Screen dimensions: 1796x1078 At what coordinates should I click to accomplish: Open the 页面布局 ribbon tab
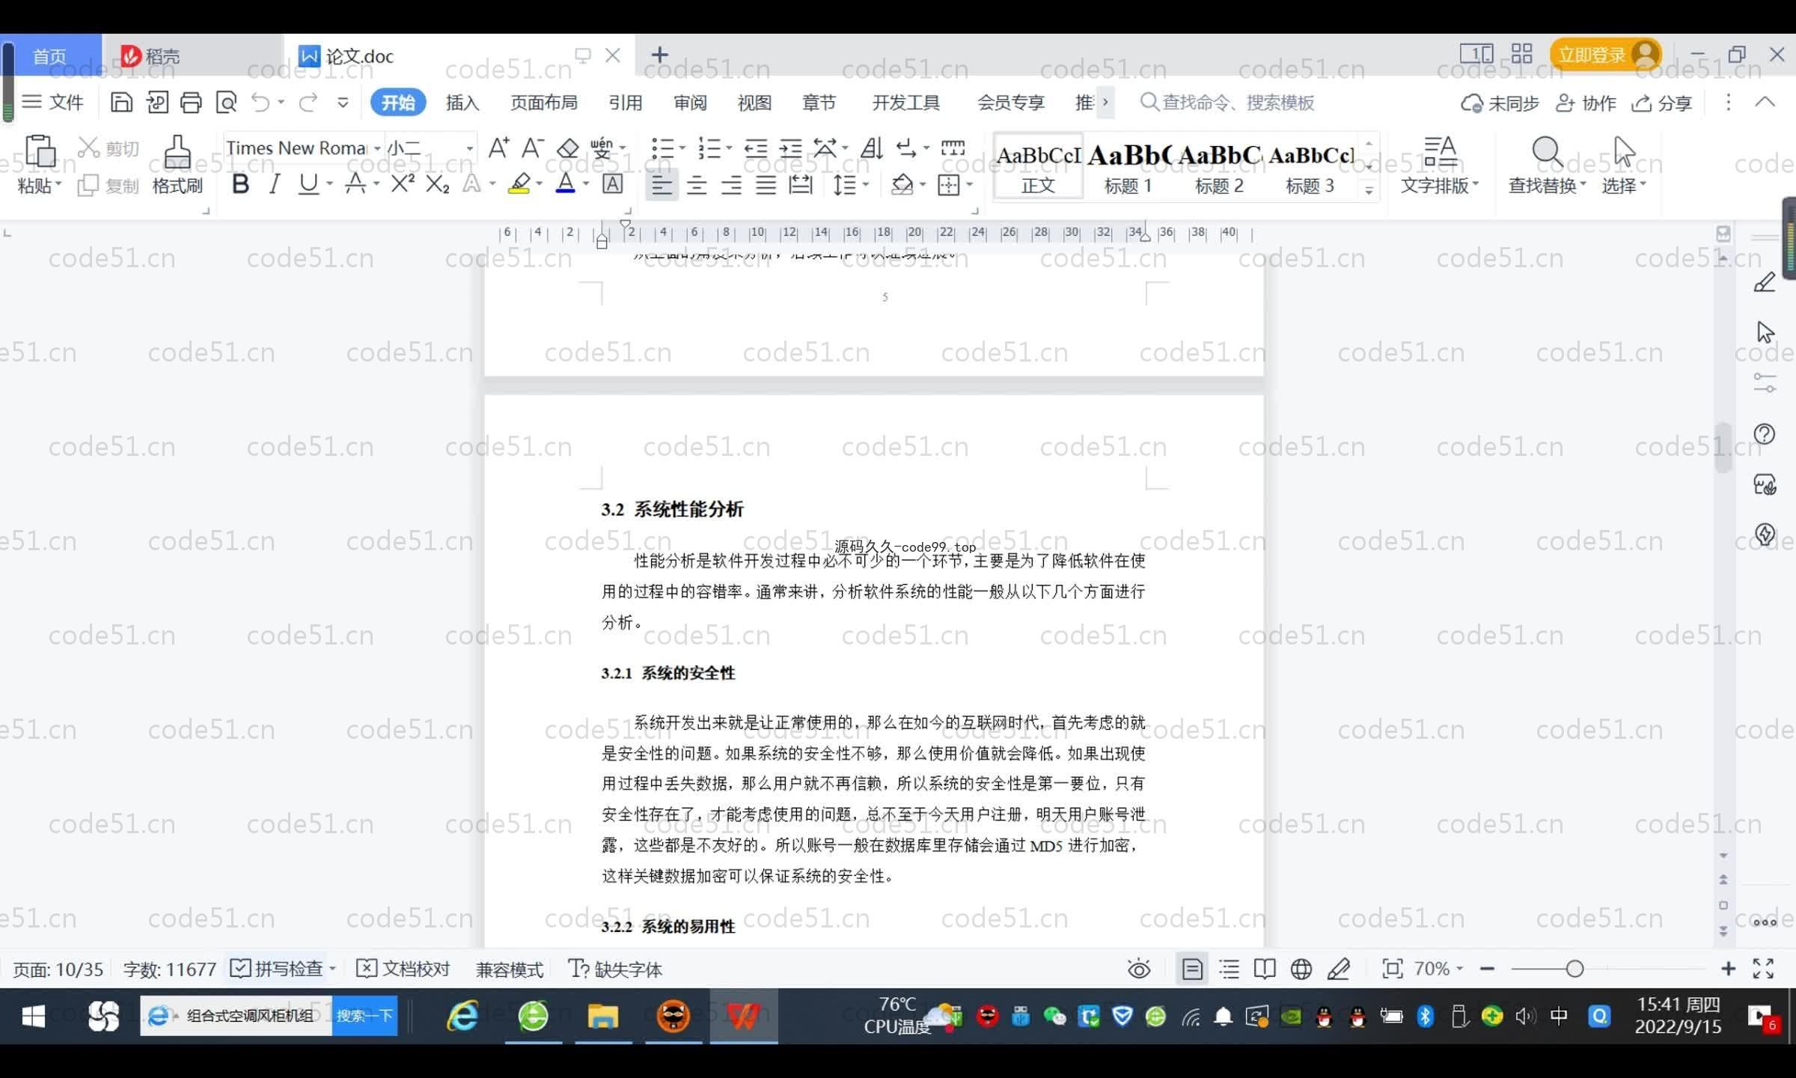tap(543, 103)
